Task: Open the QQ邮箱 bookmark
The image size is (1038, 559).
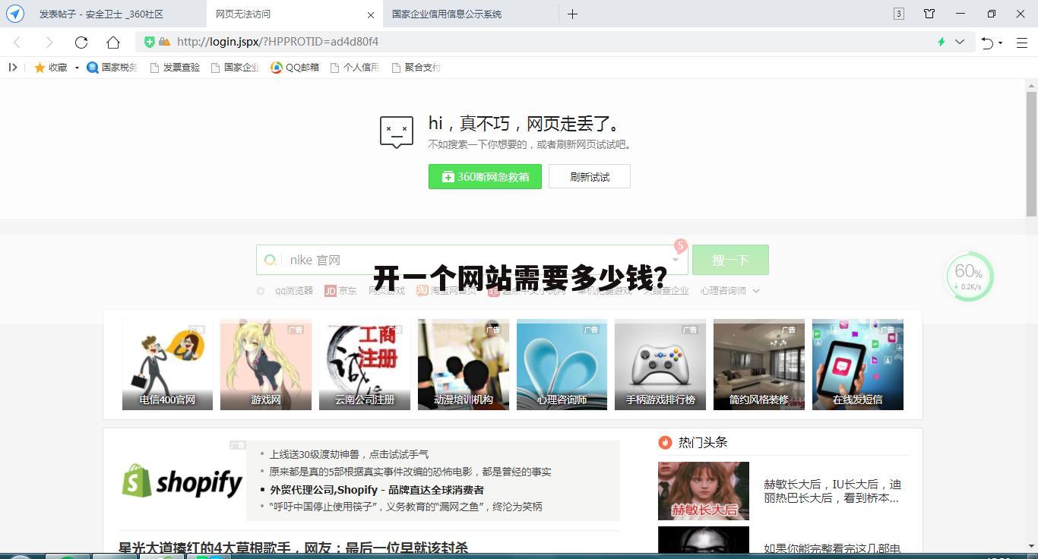Action: (301, 68)
